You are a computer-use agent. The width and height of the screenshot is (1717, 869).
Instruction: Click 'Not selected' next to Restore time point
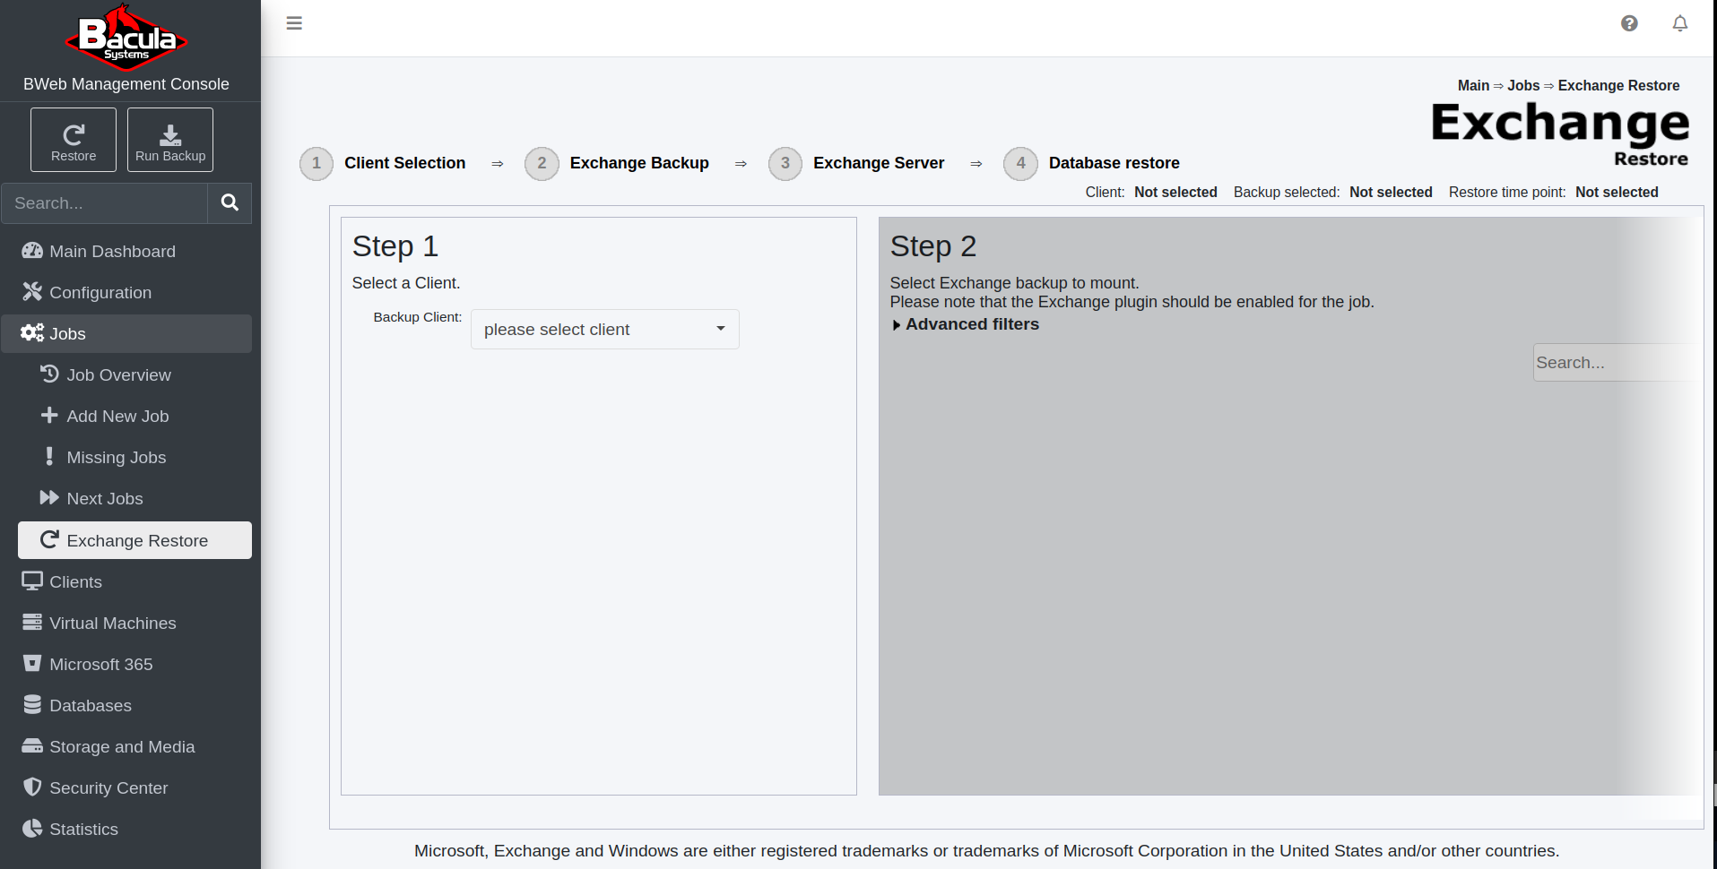[x=1617, y=192]
